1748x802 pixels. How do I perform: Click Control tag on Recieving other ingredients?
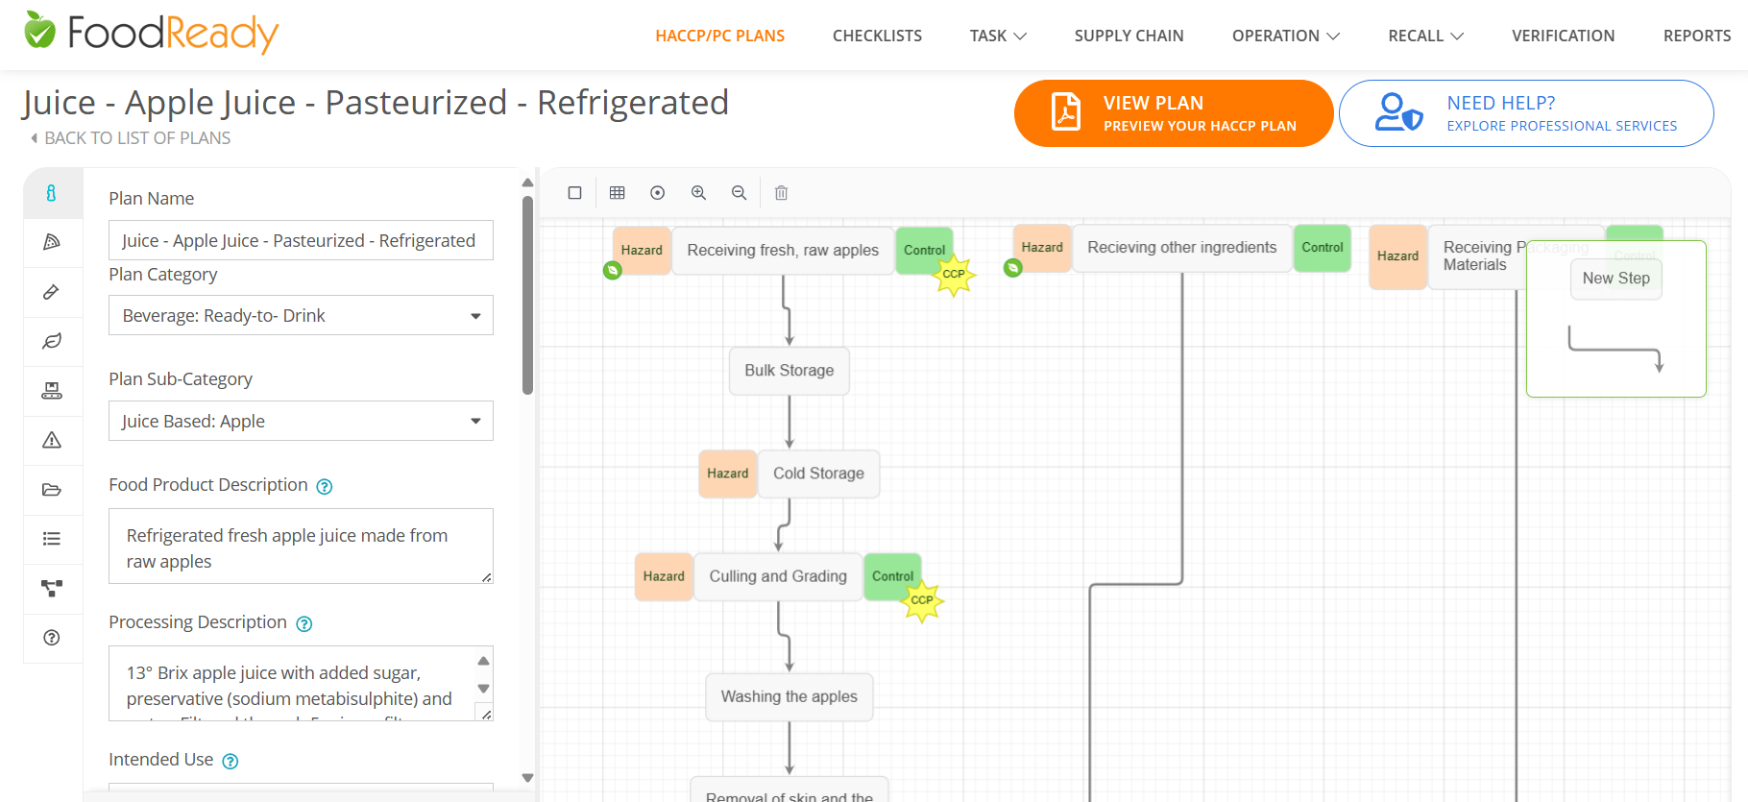[1323, 248]
